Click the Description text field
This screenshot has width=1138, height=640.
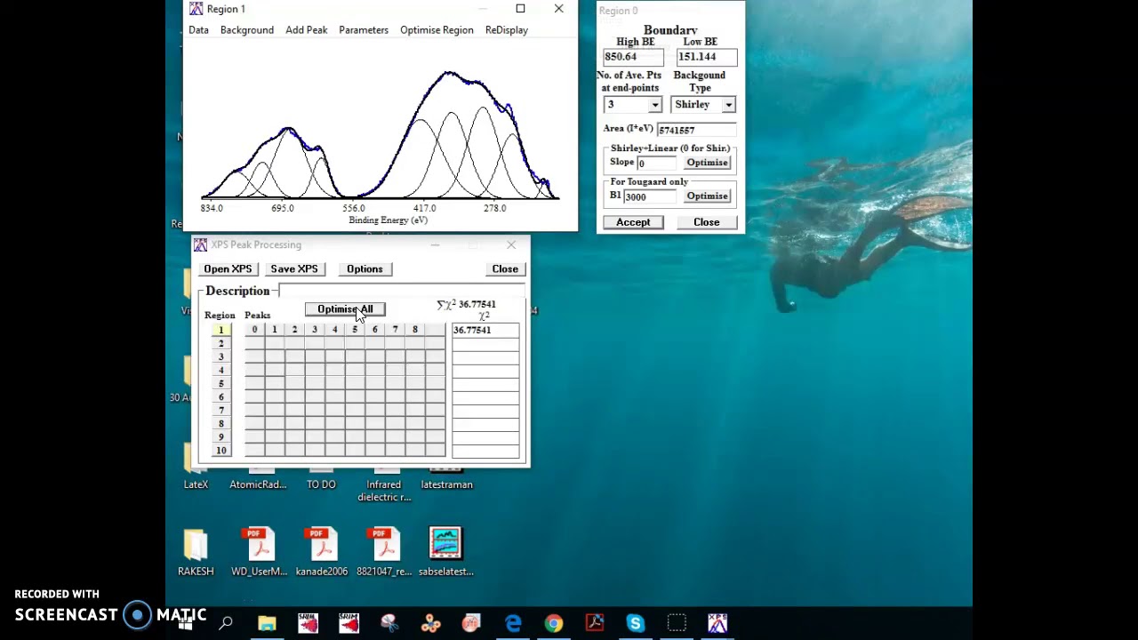tap(401, 292)
